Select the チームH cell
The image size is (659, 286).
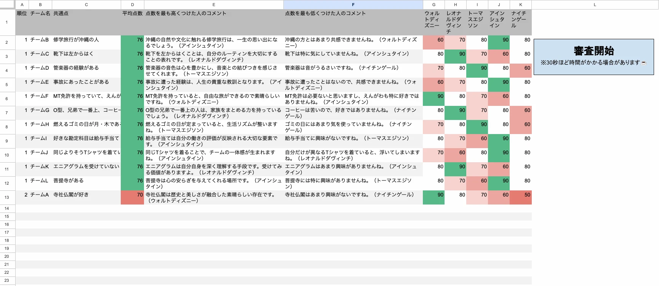pos(40,127)
